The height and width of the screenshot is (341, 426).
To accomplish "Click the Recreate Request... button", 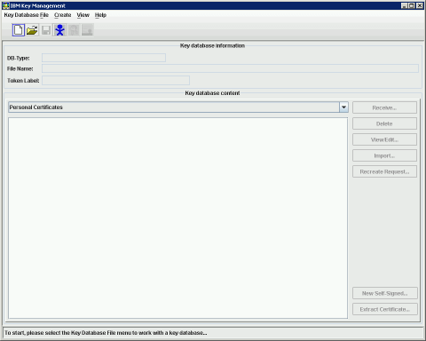I will pyautogui.click(x=384, y=171).
